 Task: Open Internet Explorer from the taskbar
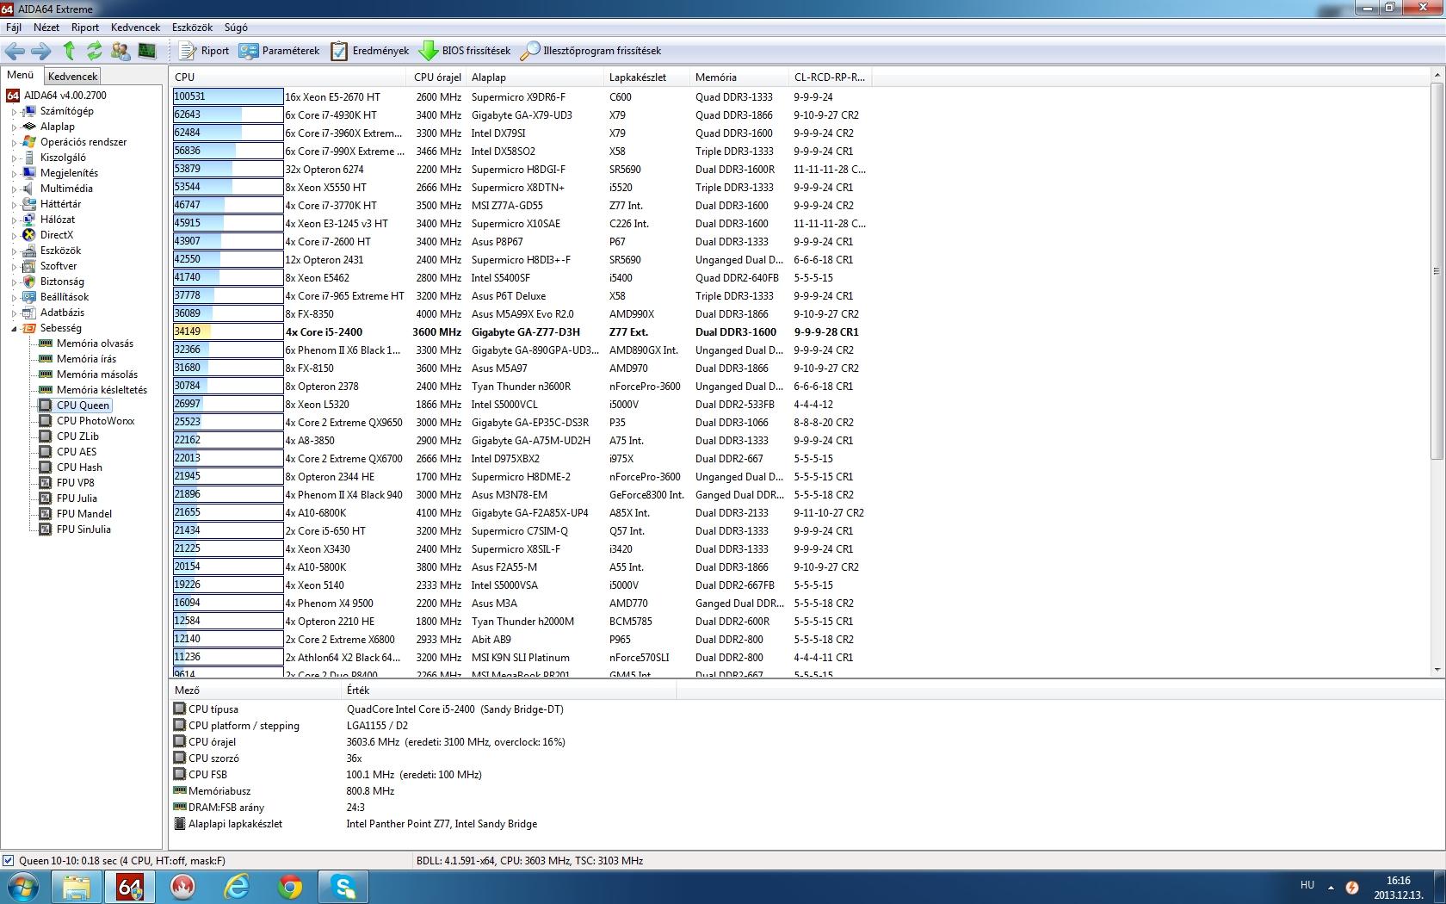(x=236, y=886)
